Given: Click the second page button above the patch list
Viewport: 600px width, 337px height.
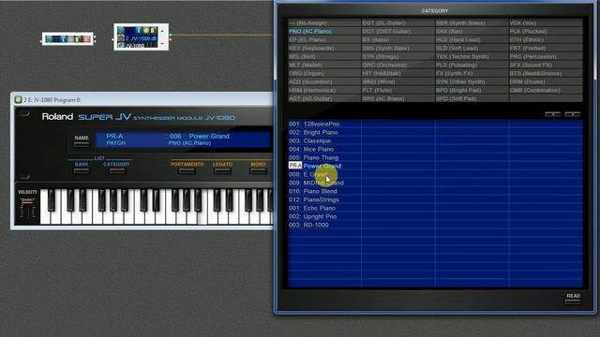Looking at the screenshot, I should (x=573, y=114).
